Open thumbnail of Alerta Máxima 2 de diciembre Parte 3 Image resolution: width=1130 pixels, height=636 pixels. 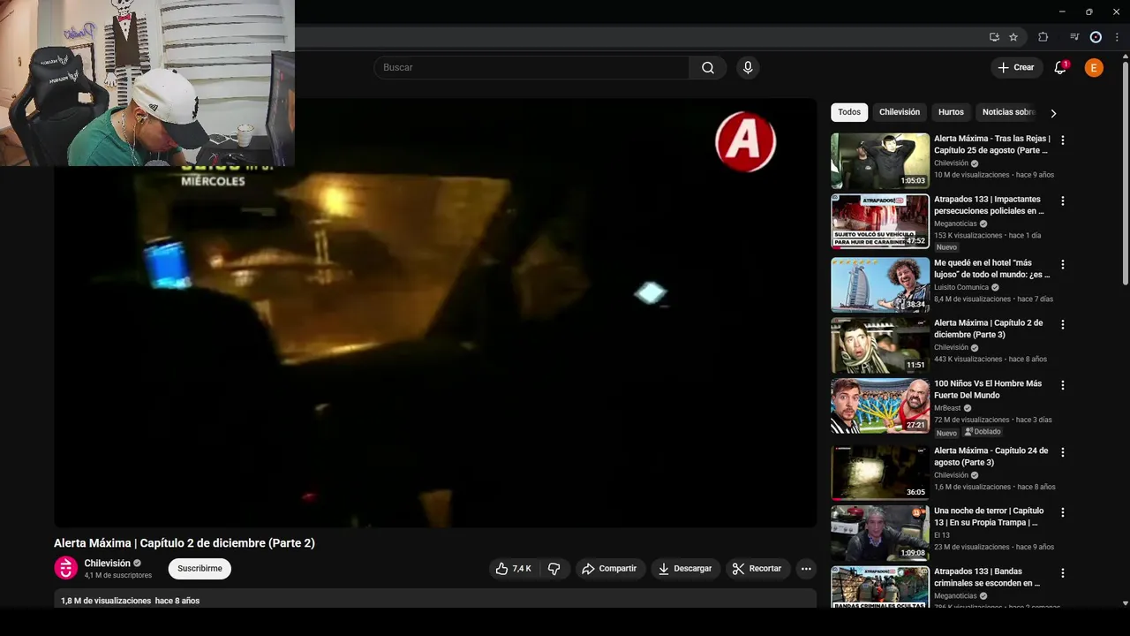point(879,344)
